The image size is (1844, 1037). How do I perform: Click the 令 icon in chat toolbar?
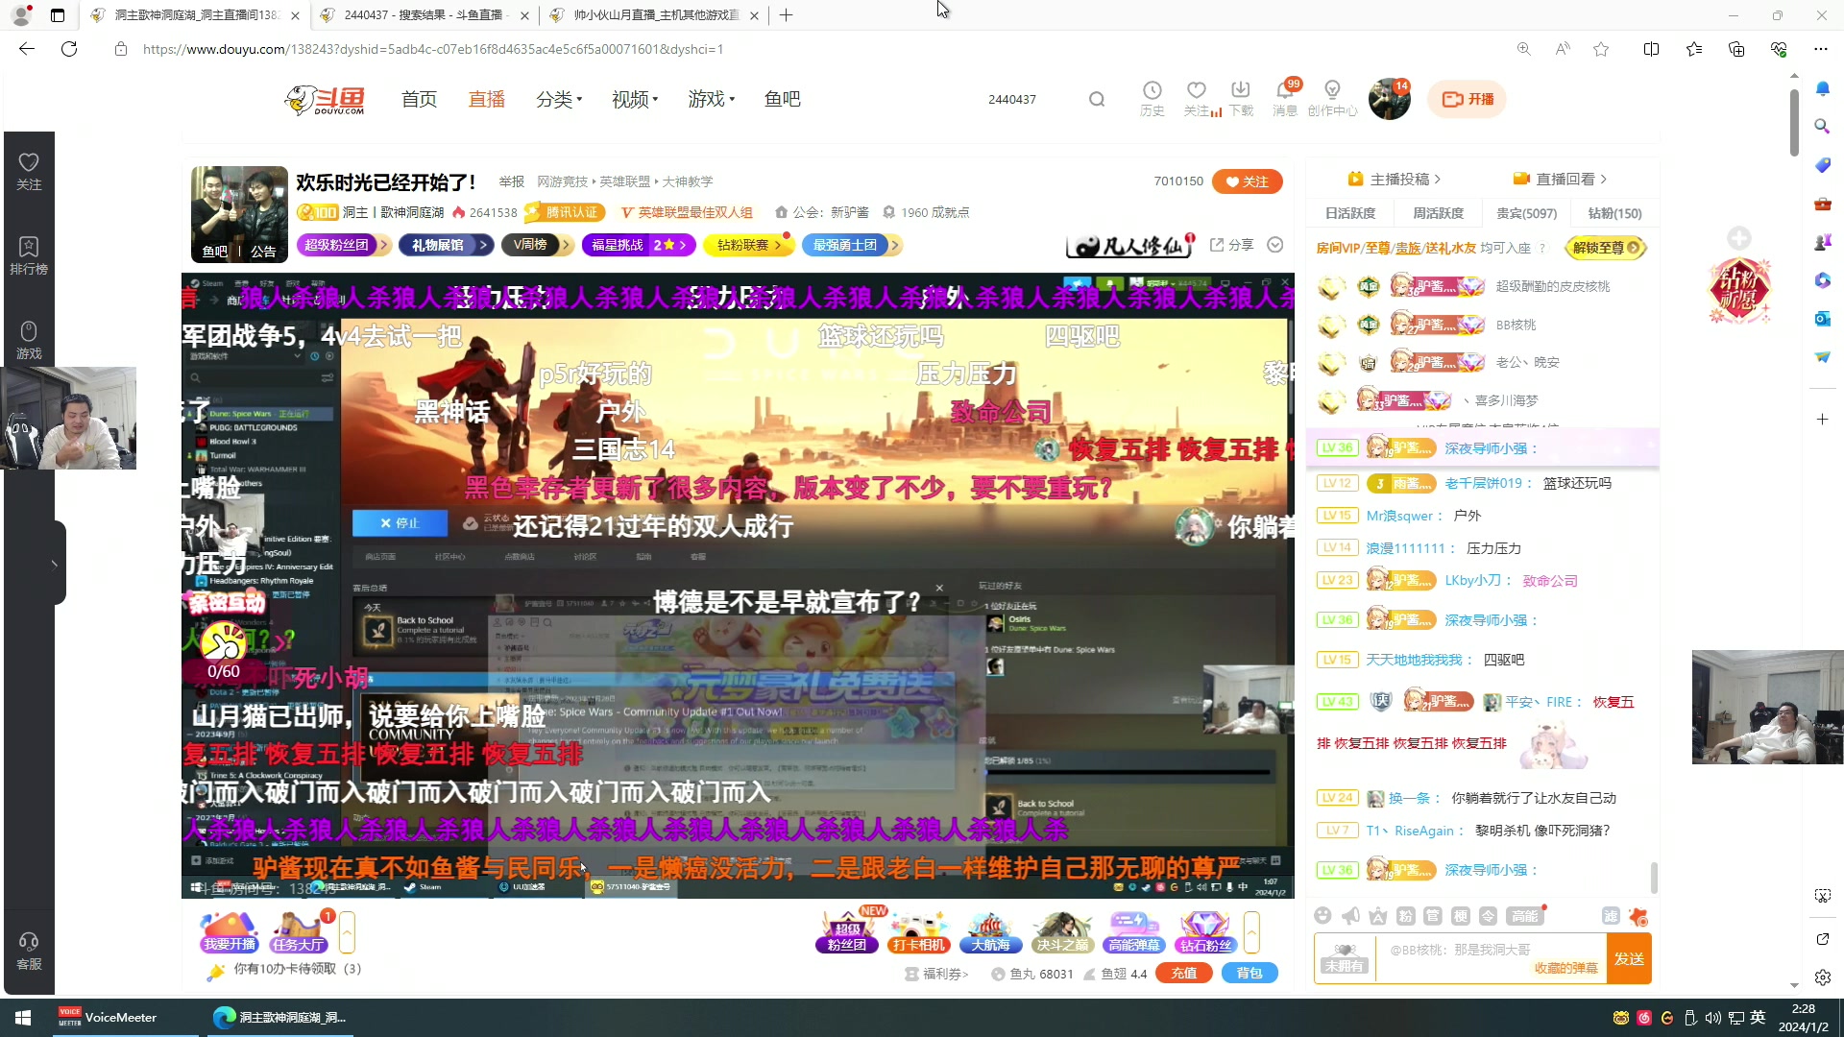1488,916
